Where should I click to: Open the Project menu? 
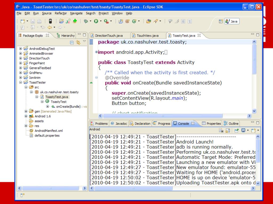pyautogui.click(x=103, y=13)
